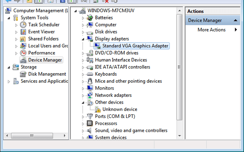
Task: Click the System Tools wrench icon
Action: 16,18
